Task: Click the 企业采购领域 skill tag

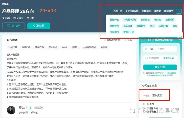Action: 89,47
